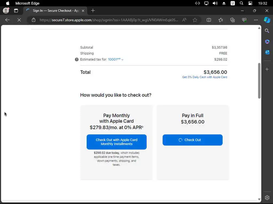Viewport: 273px width, 204px height.
Task: Click the eject icon in menu bar
Action: tap(224, 3)
